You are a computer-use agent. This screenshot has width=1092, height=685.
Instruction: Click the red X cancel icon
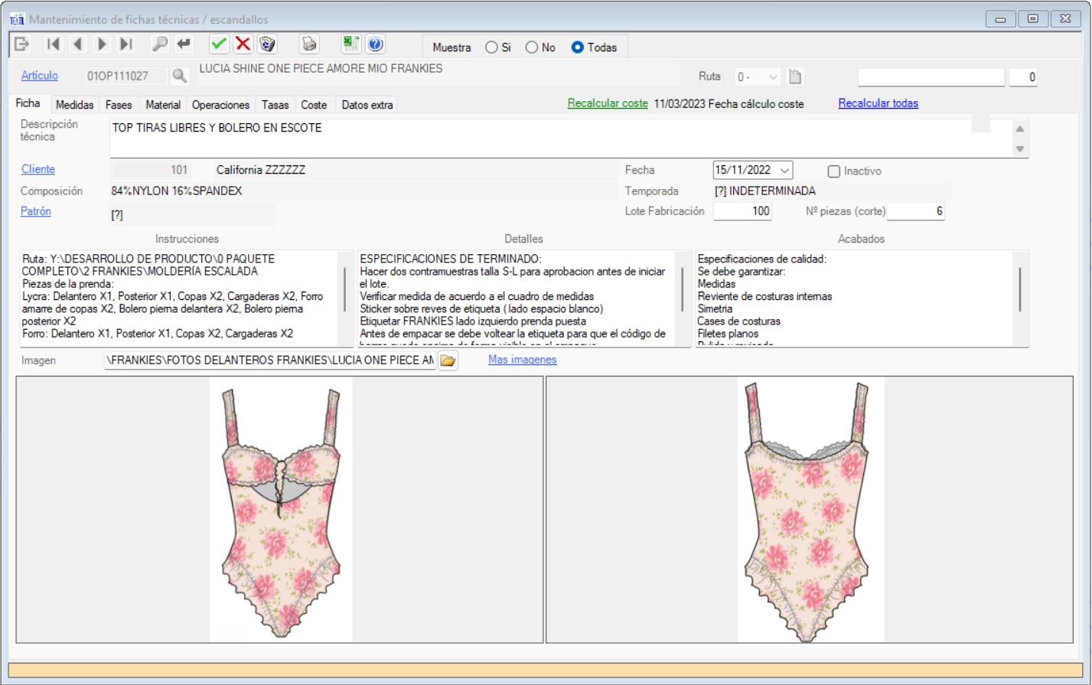click(243, 44)
